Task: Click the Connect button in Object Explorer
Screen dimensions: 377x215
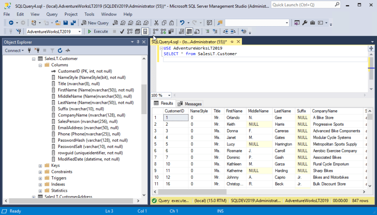Action: pos(14,50)
